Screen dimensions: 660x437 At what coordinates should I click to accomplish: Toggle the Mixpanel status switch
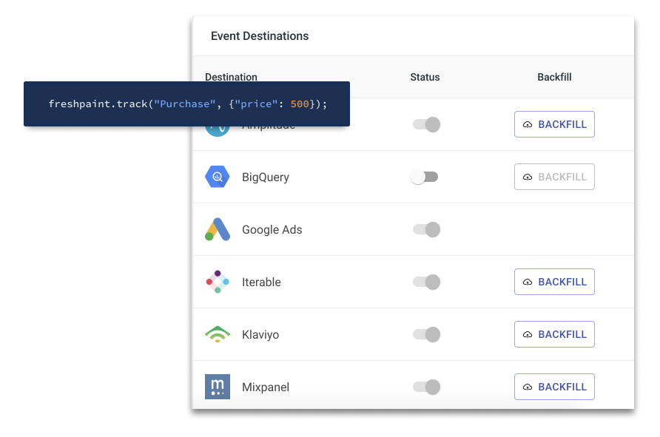[x=426, y=387]
